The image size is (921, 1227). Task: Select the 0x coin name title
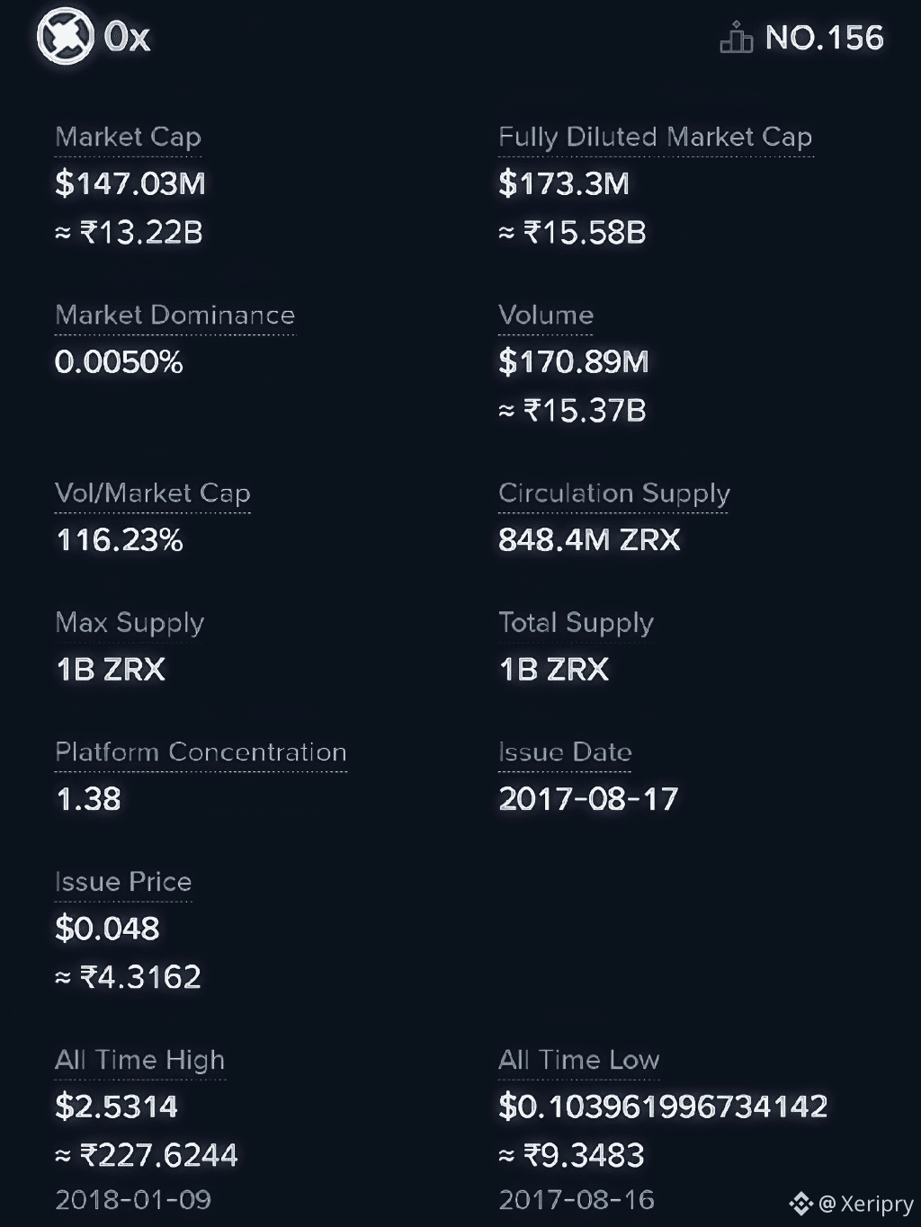point(127,38)
